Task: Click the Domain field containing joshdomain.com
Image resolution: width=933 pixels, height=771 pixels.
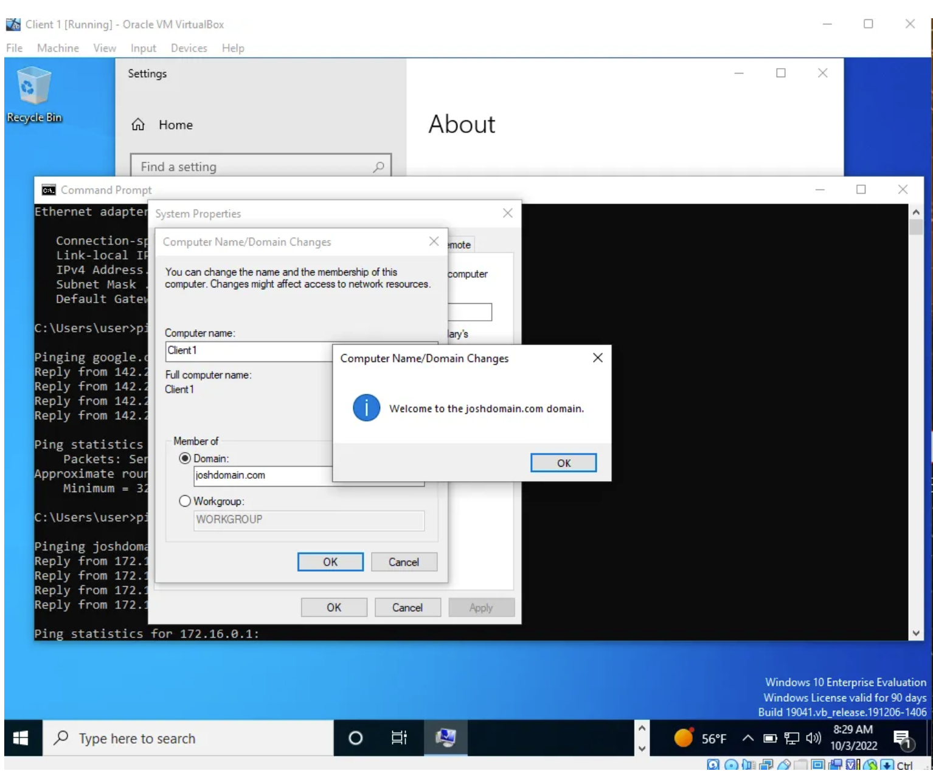Action: (263, 476)
